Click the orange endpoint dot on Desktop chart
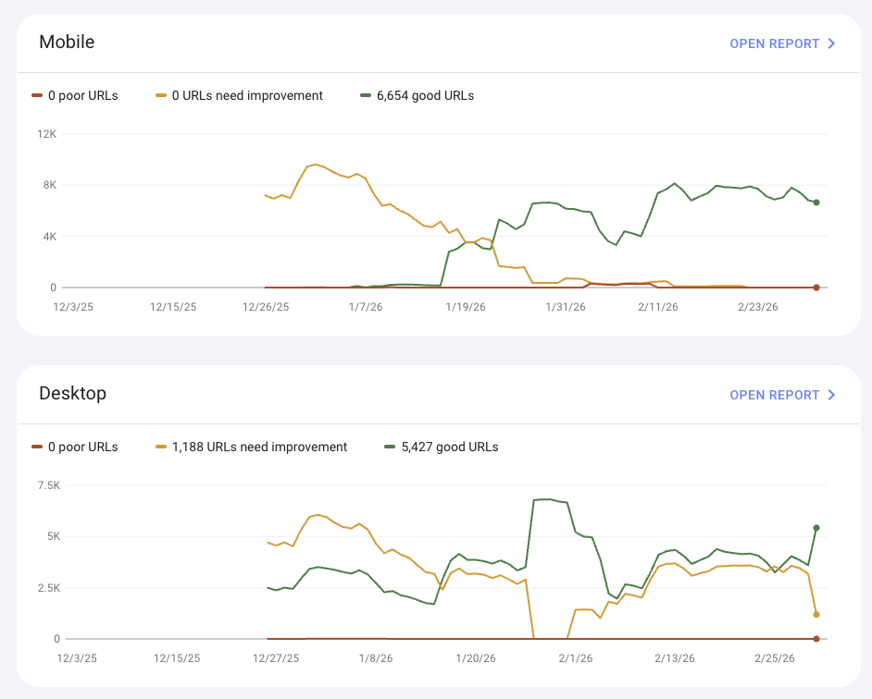Image resolution: width=872 pixels, height=699 pixels. point(816,613)
